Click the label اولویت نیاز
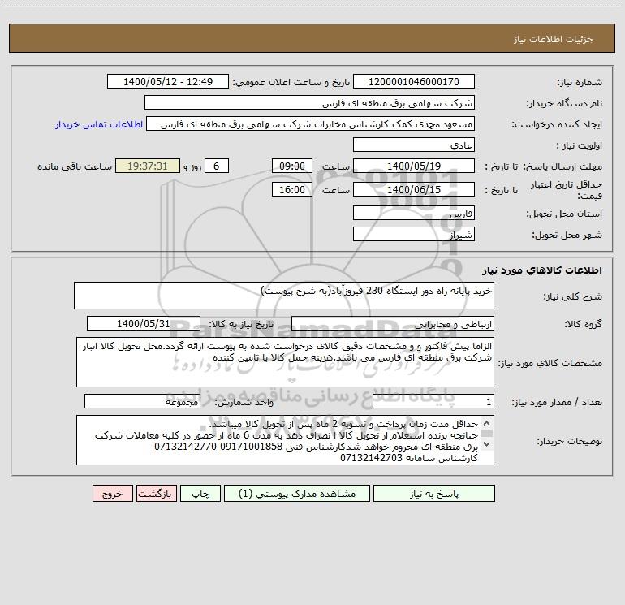Viewport: 625px width, 605px height. pyautogui.click(x=580, y=146)
